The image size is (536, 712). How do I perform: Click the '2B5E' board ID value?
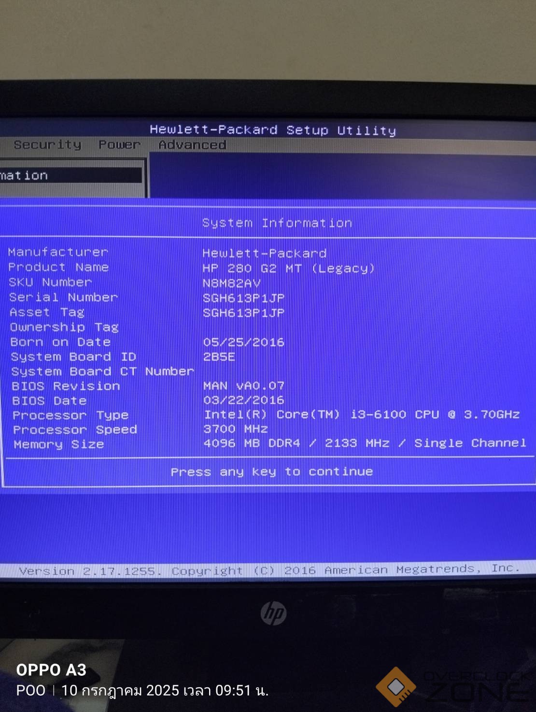tap(219, 356)
